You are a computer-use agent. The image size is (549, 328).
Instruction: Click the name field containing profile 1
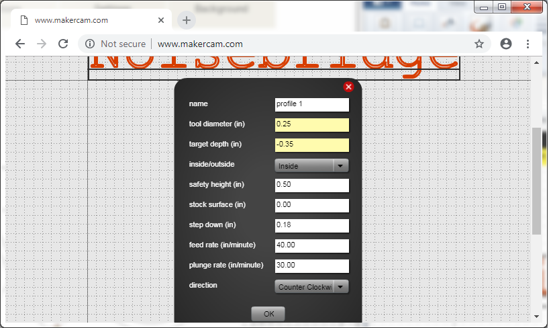(x=312, y=104)
